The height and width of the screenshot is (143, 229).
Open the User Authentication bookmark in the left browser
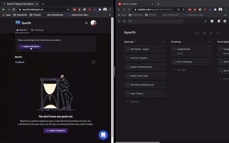point(54,15)
